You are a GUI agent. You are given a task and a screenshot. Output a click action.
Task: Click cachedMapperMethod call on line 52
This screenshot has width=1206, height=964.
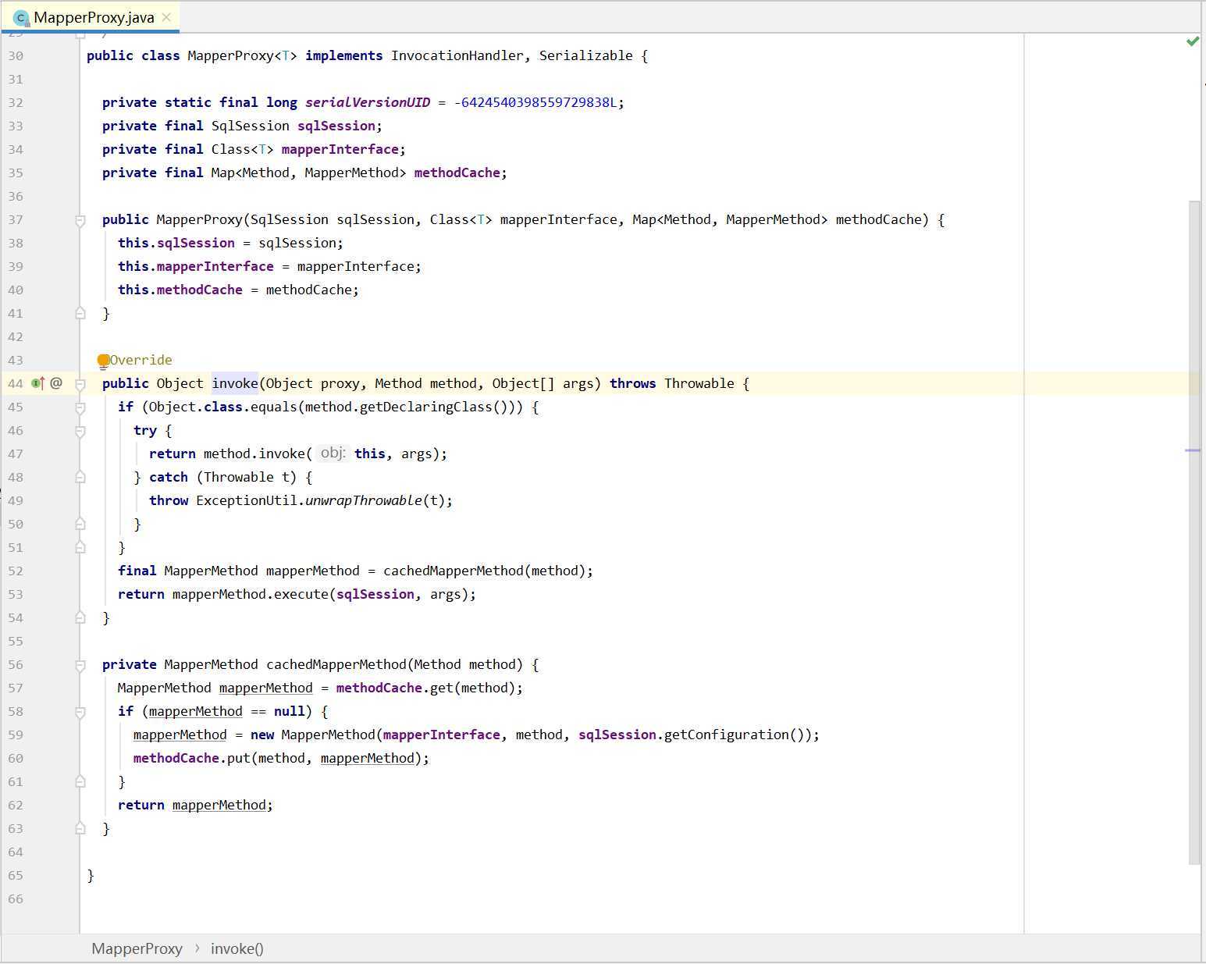click(x=454, y=571)
